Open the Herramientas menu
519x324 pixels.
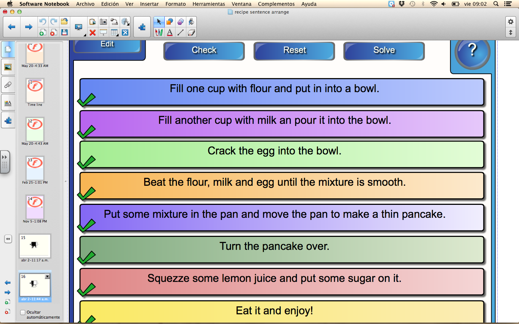209,4
